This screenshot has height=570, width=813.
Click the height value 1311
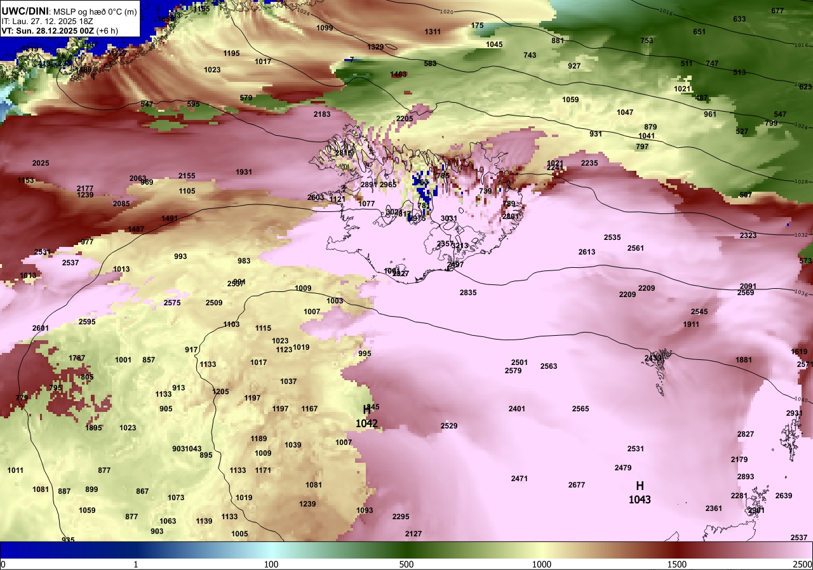pyautogui.click(x=433, y=32)
